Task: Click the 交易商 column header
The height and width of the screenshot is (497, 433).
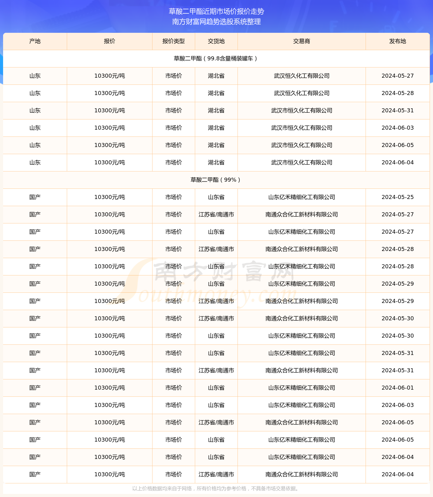Action: [302, 41]
